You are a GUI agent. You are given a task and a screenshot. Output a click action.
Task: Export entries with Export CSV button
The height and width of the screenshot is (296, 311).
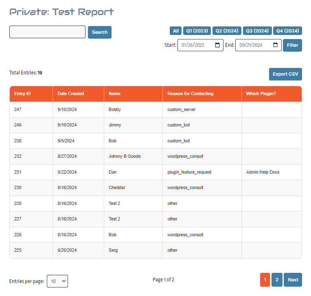pyautogui.click(x=285, y=74)
